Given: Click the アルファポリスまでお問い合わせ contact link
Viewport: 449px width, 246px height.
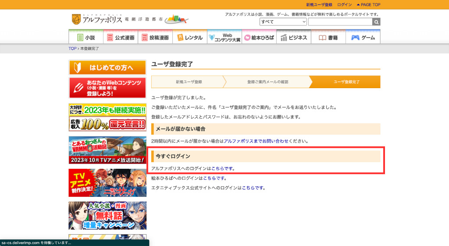Looking at the screenshot, I should click(256, 141).
